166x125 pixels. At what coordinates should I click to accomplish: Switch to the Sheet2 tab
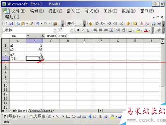(35, 111)
